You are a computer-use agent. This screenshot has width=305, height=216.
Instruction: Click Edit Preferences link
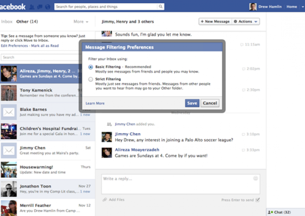click(x=14, y=46)
